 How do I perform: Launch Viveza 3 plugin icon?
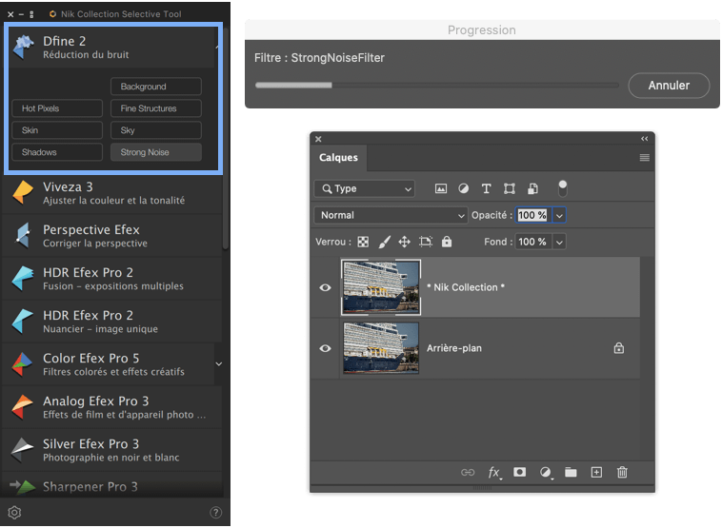click(23, 192)
